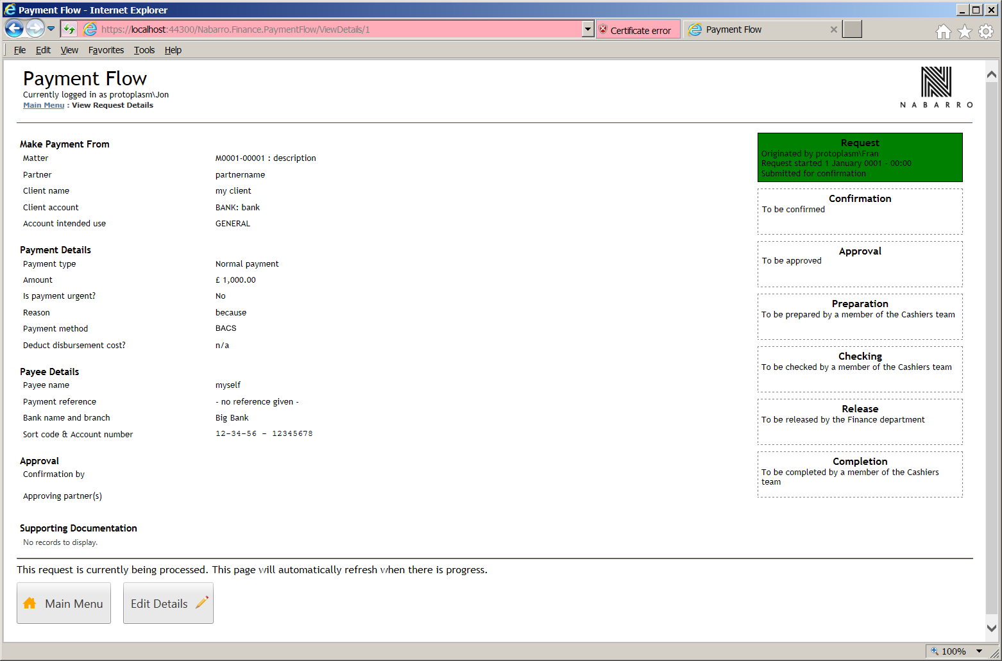
Task: Open the Tools gear icon
Action: tap(986, 31)
